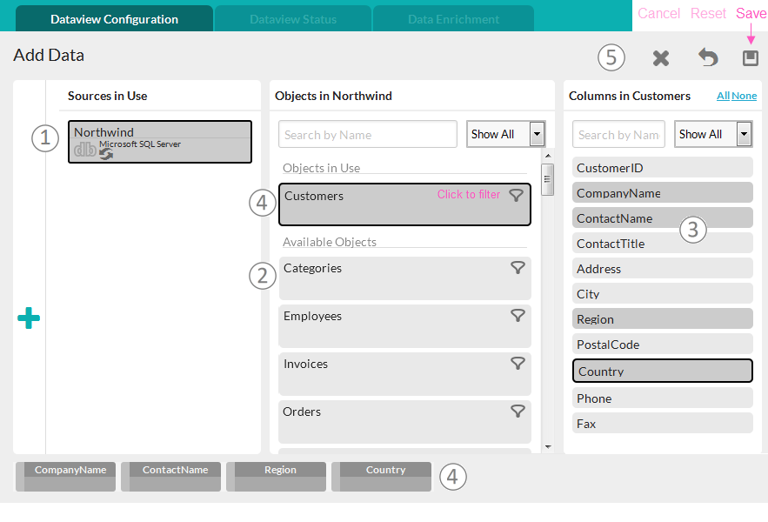Click the filter funnel on Invoices
This screenshot has width=768, height=522.
coord(518,363)
